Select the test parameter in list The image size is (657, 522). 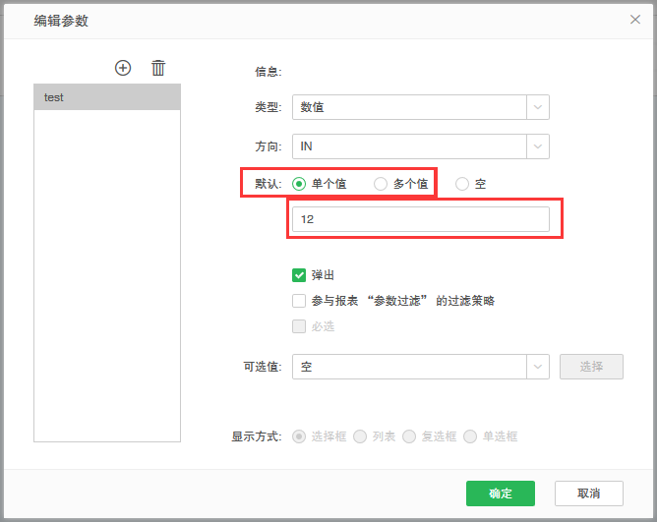click(107, 97)
